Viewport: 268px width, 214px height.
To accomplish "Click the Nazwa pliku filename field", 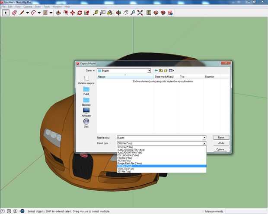I will [x=160, y=138].
